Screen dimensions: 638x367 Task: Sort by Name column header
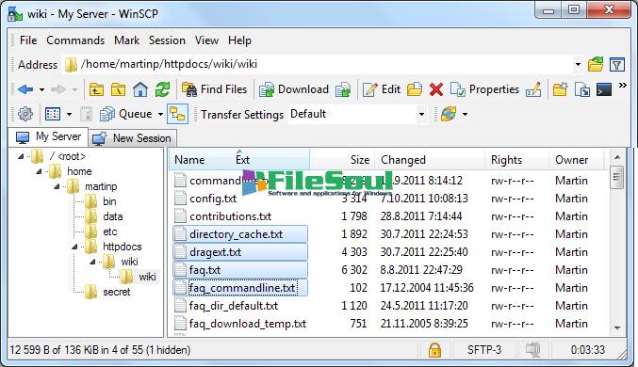189,160
